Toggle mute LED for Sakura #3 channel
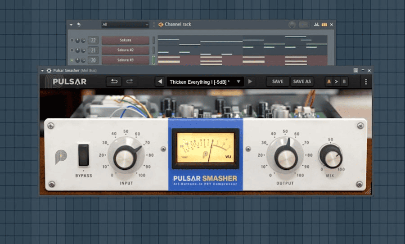Viewport: 405px width, 244px height. pos(72,60)
